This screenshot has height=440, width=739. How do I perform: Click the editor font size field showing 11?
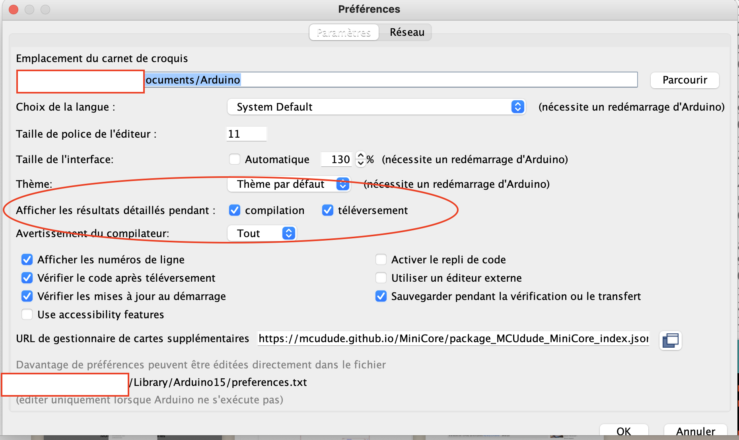click(x=246, y=134)
